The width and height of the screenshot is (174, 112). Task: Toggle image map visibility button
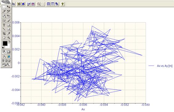click(x=4, y=52)
